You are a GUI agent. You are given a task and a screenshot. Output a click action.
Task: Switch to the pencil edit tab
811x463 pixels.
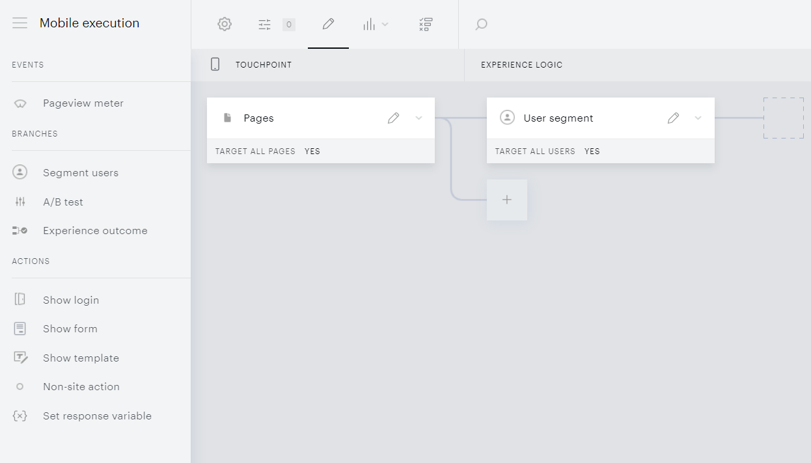[x=328, y=24]
